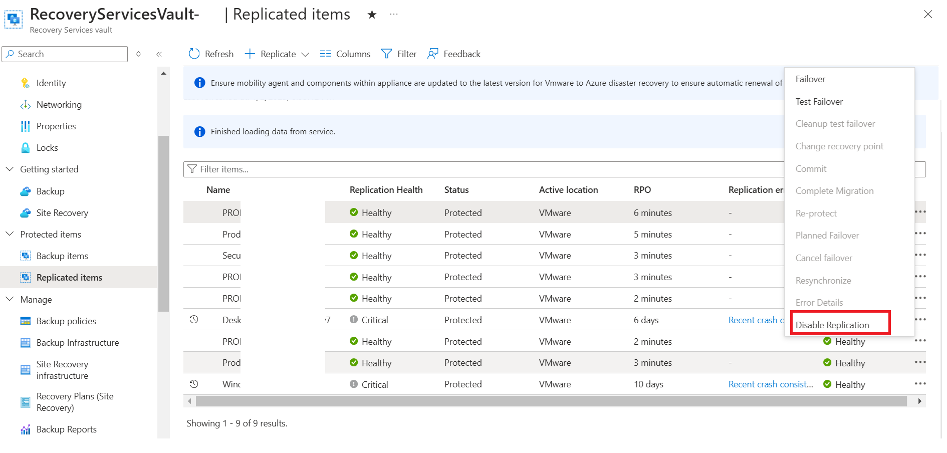Click the Backup Reports chart icon
The height and width of the screenshot is (453, 947).
tap(26, 429)
